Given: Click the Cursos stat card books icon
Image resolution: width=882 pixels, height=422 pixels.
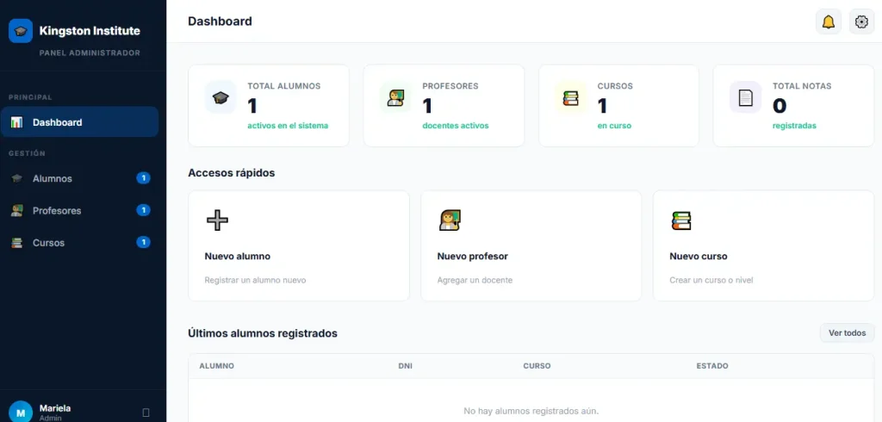Looking at the screenshot, I should click(570, 97).
